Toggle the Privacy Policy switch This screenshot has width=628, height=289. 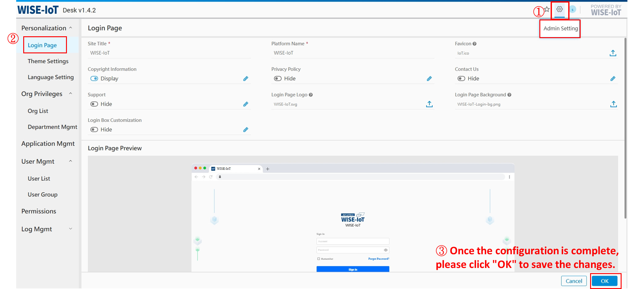pyautogui.click(x=278, y=79)
